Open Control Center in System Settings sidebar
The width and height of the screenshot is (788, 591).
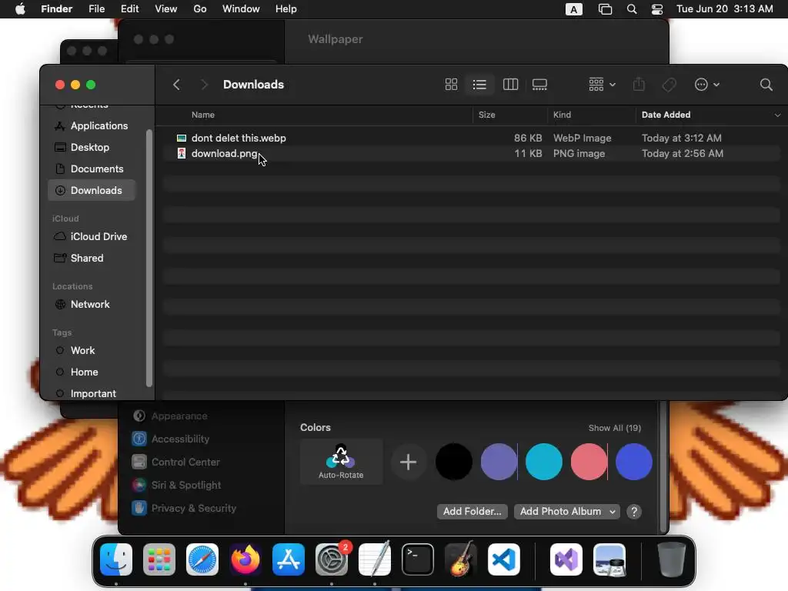point(176,462)
